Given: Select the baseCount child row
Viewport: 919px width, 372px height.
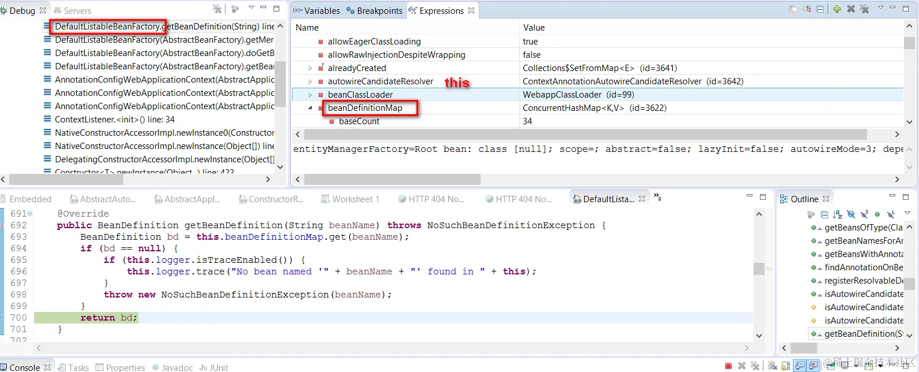Looking at the screenshot, I should pyautogui.click(x=597, y=121).
